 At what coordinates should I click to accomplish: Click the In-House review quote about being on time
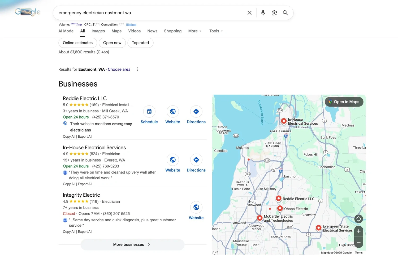click(112, 175)
